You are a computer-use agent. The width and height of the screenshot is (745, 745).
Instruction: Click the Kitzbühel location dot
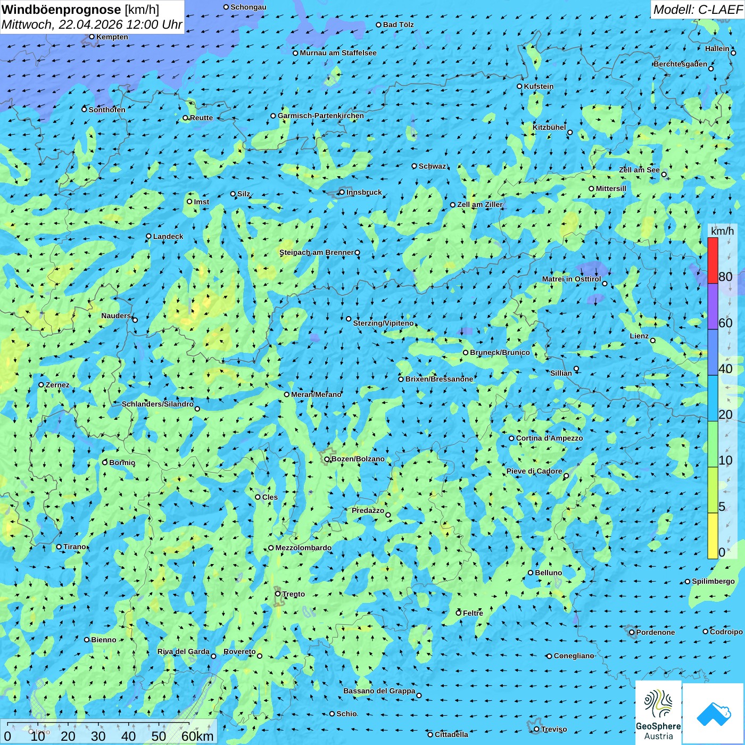(x=570, y=133)
